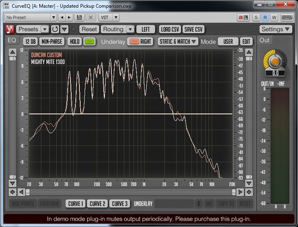
Task: Click the grayed redo circular arrow
Action: coord(74,29)
